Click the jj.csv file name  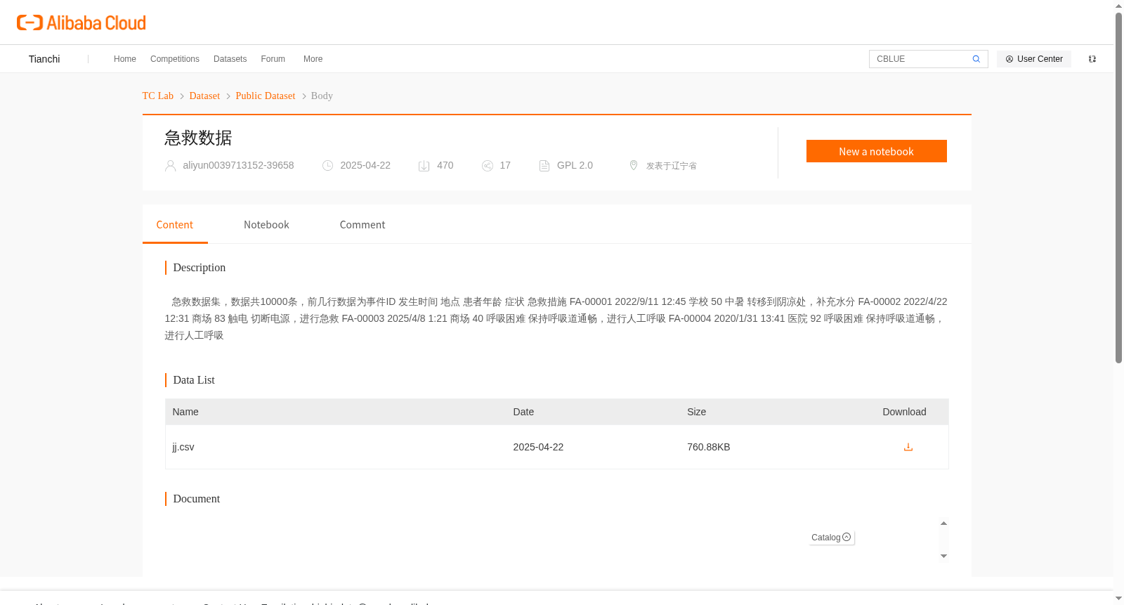tap(183, 447)
